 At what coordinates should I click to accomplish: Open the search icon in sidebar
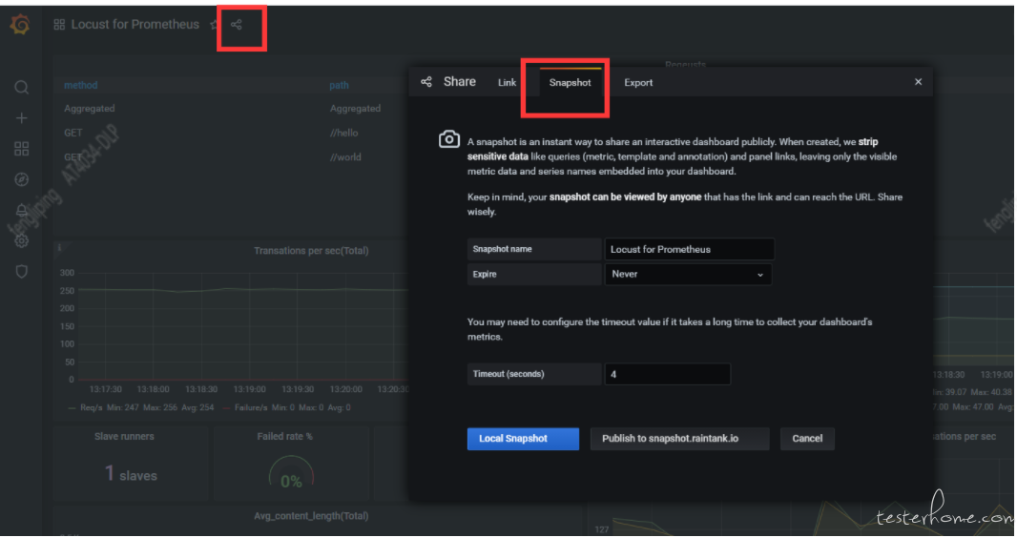pyautogui.click(x=21, y=87)
